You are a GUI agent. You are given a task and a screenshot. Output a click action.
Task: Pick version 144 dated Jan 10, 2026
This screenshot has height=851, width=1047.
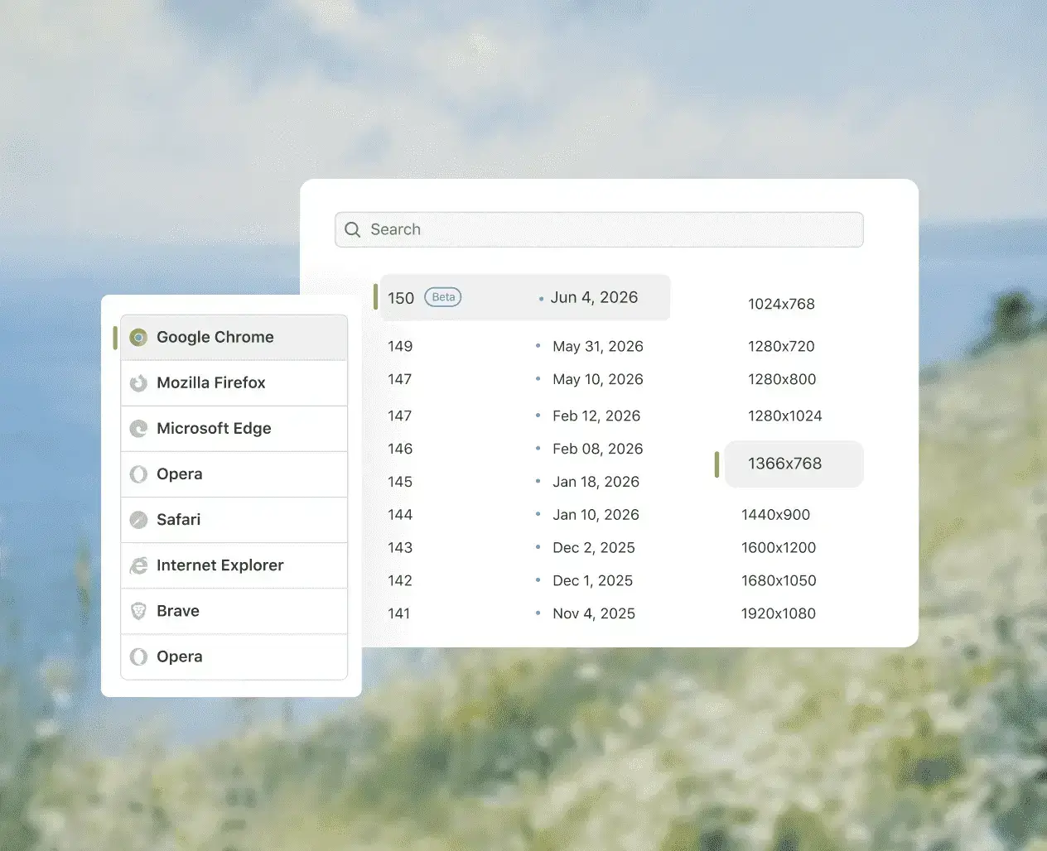pyautogui.click(x=515, y=515)
